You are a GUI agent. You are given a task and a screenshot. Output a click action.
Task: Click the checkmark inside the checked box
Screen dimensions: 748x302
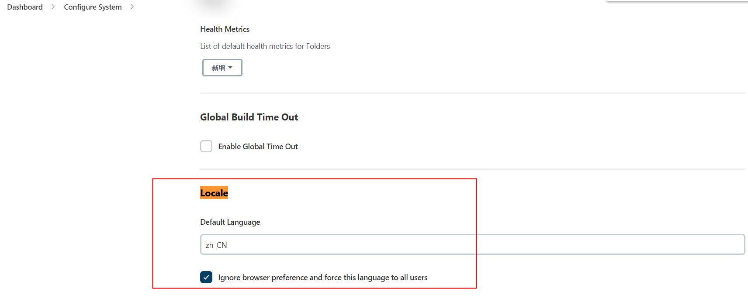tap(206, 277)
